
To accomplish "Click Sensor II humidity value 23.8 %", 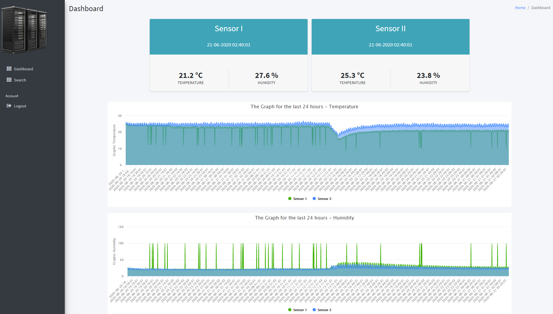I will click(428, 76).
